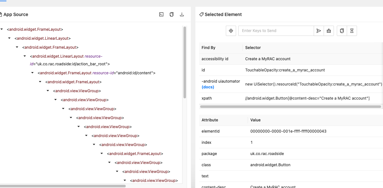Viewport: 383px width, 188px height.
Task: Click the App Source panel title
Action: coord(16,14)
